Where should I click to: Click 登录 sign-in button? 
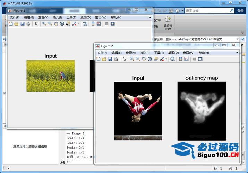click(240, 11)
